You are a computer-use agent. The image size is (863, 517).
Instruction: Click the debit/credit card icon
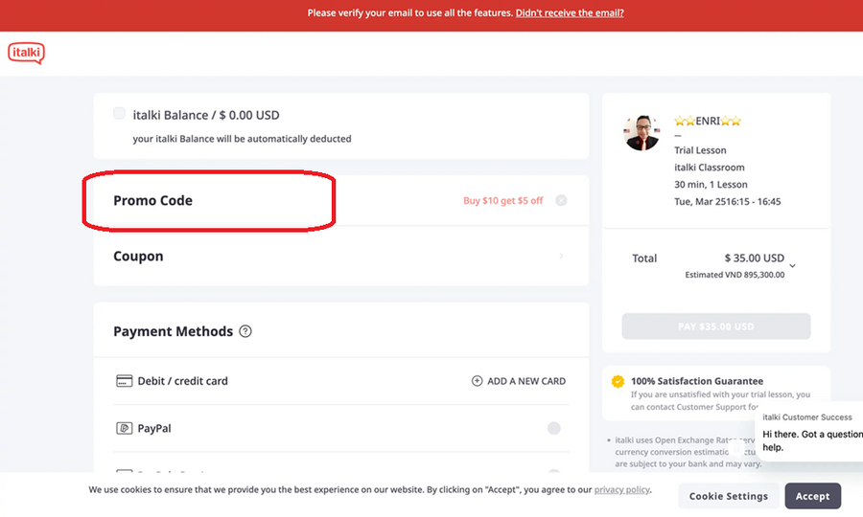click(x=124, y=381)
